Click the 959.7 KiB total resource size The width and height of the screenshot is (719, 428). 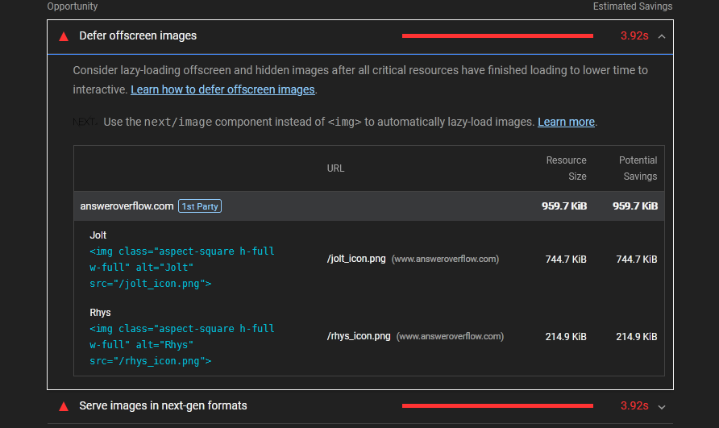point(564,206)
